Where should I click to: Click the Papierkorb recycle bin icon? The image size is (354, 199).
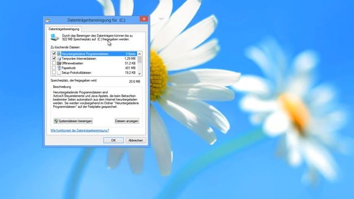[x=59, y=68]
